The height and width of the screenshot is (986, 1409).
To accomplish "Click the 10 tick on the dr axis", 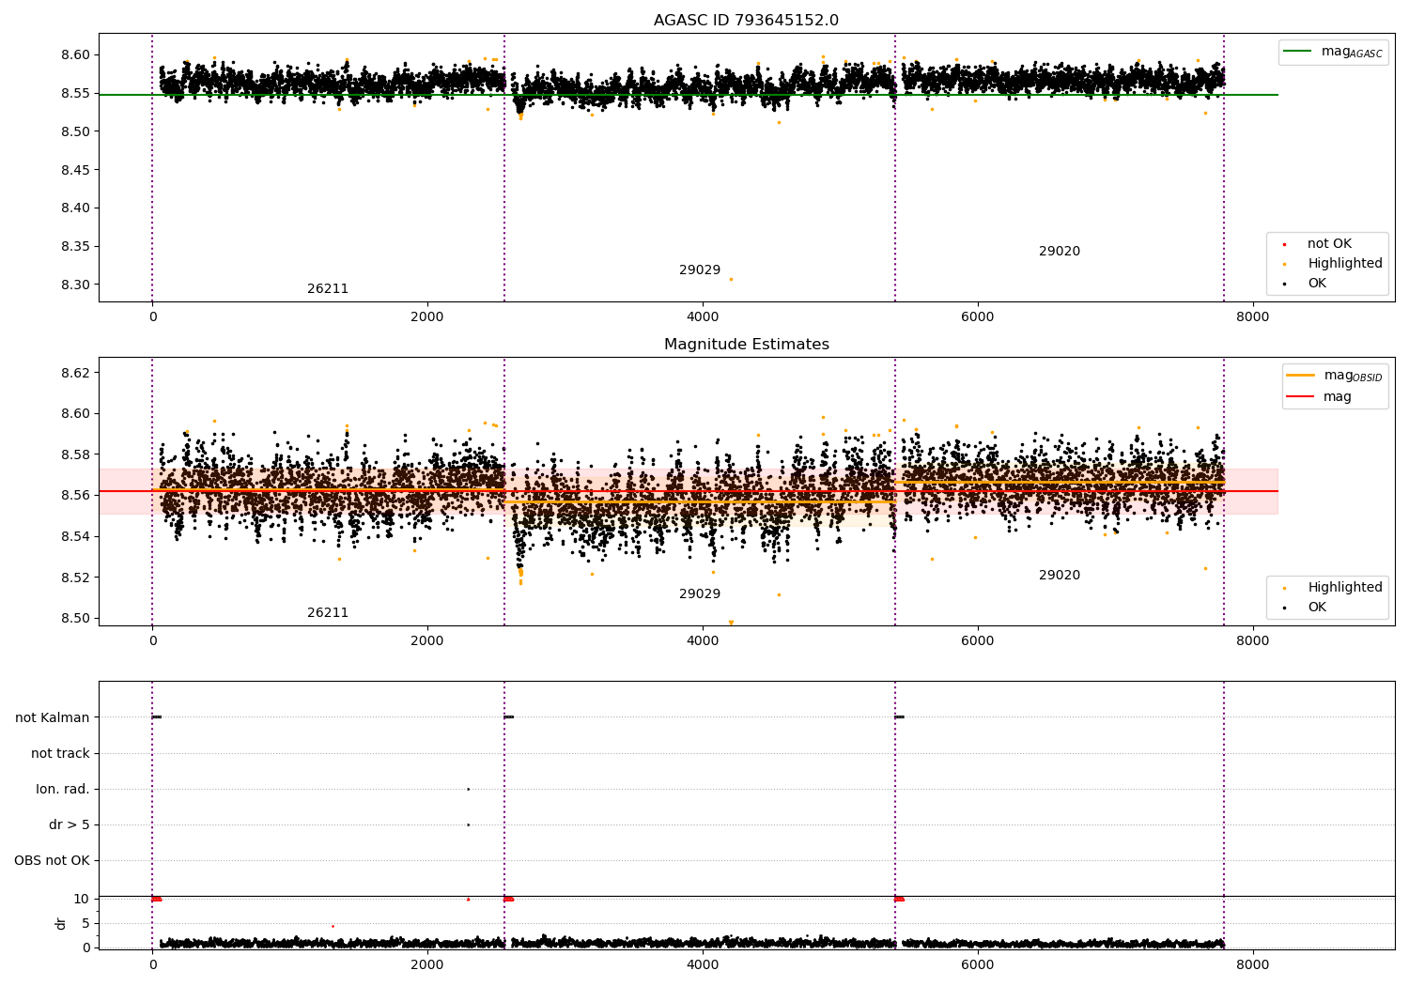I will point(82,900).
